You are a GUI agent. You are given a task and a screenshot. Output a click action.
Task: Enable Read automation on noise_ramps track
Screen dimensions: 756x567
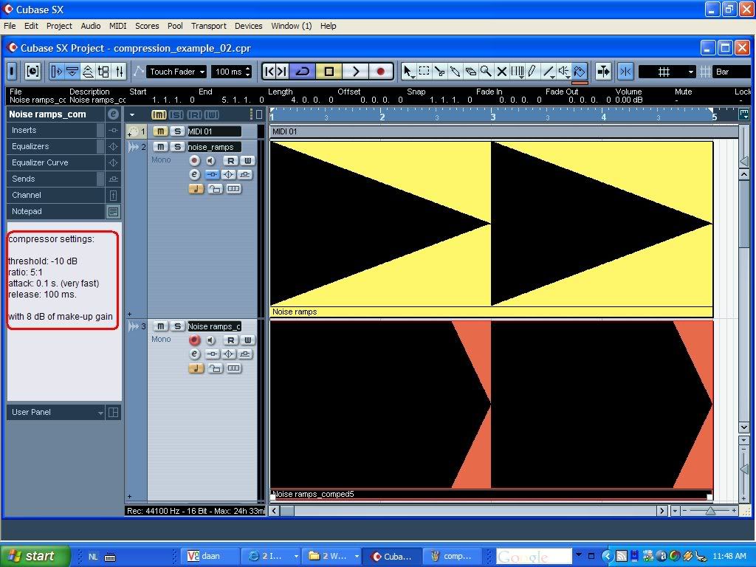(x=230, y=160)
